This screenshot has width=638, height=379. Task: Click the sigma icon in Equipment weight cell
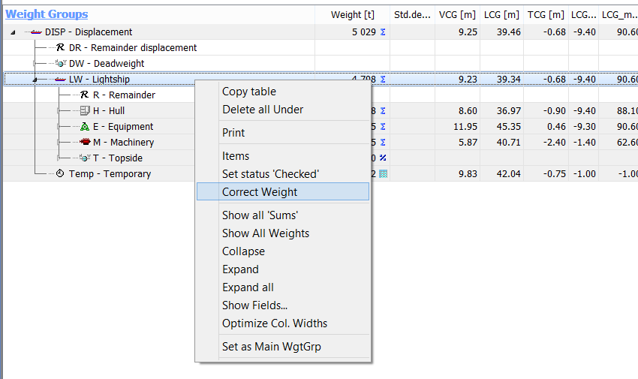pyautogui.click(x=383, y=127)
